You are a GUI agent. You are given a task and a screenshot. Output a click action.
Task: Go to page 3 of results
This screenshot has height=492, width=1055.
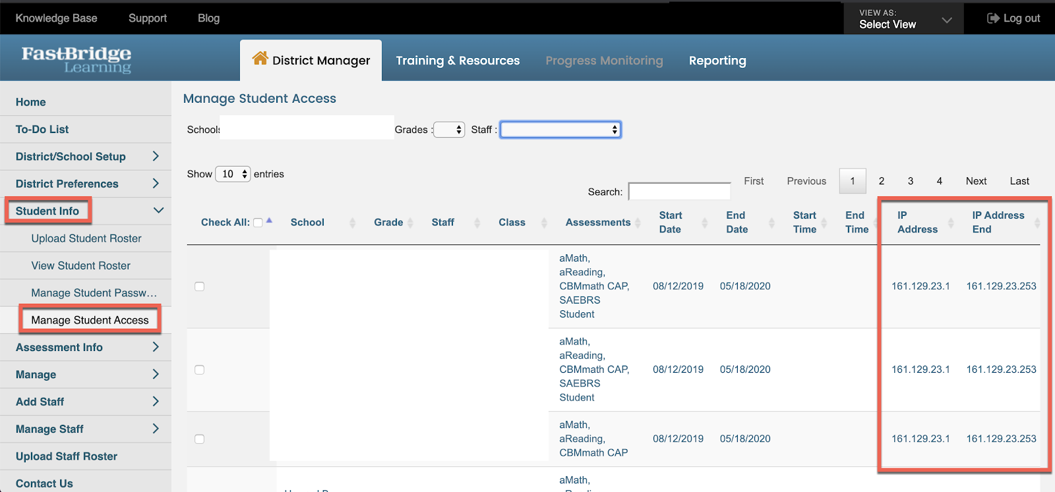[x=911, y=181]
